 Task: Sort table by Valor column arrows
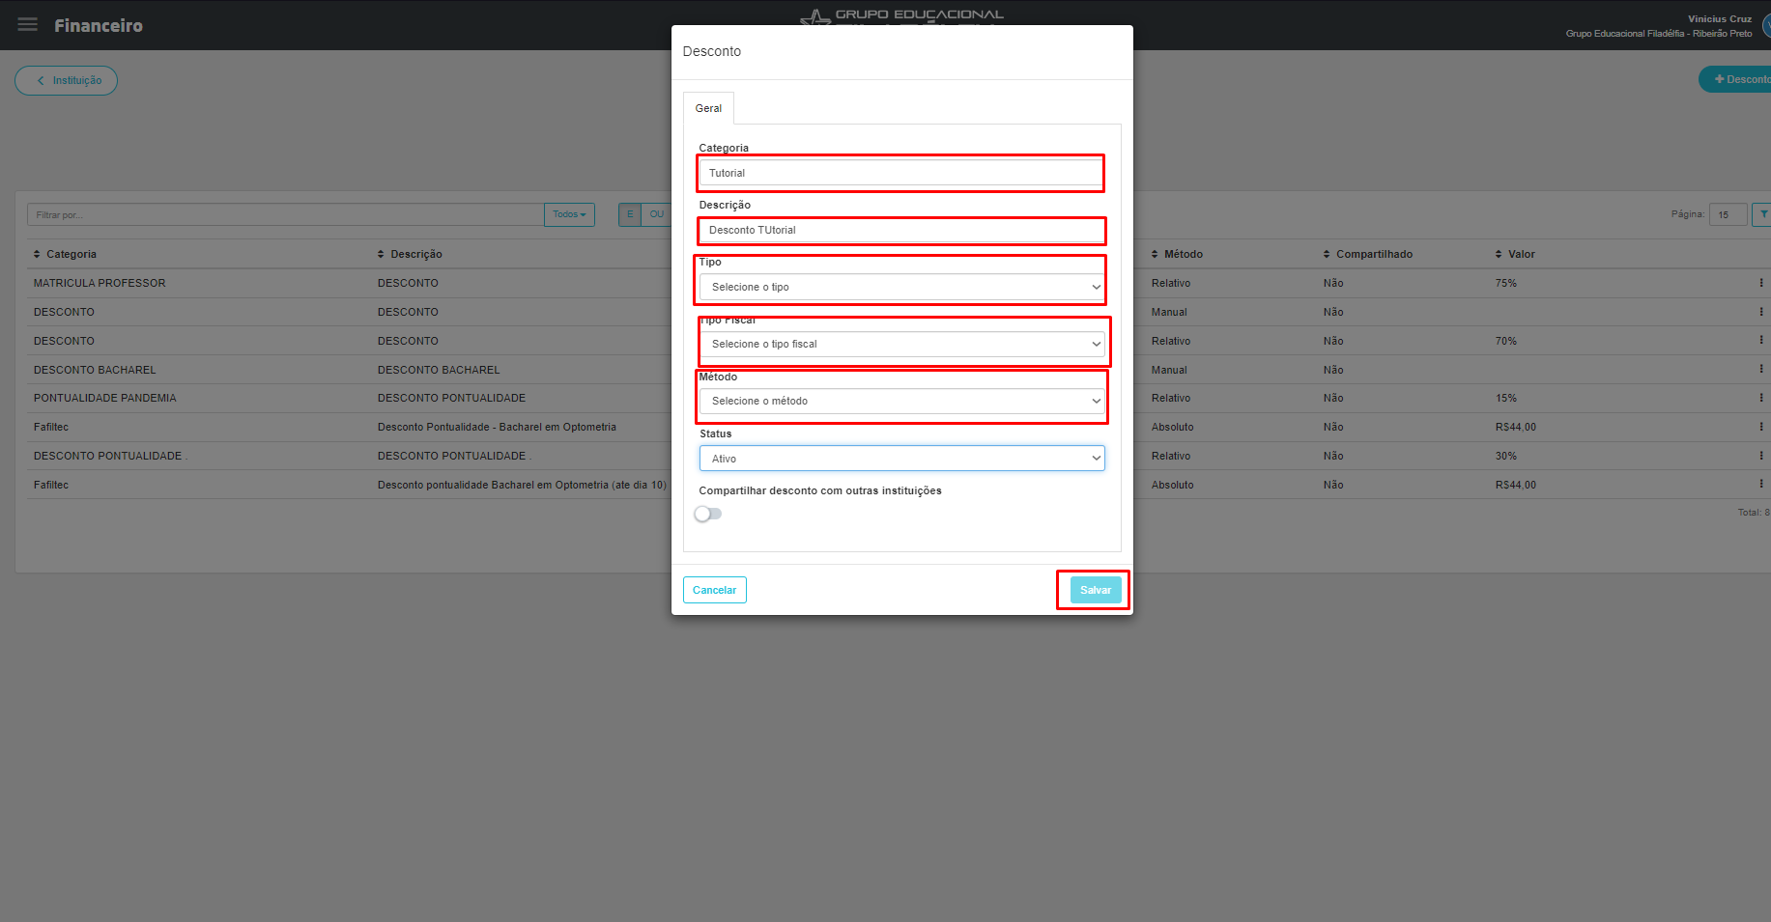(1499, 254)
